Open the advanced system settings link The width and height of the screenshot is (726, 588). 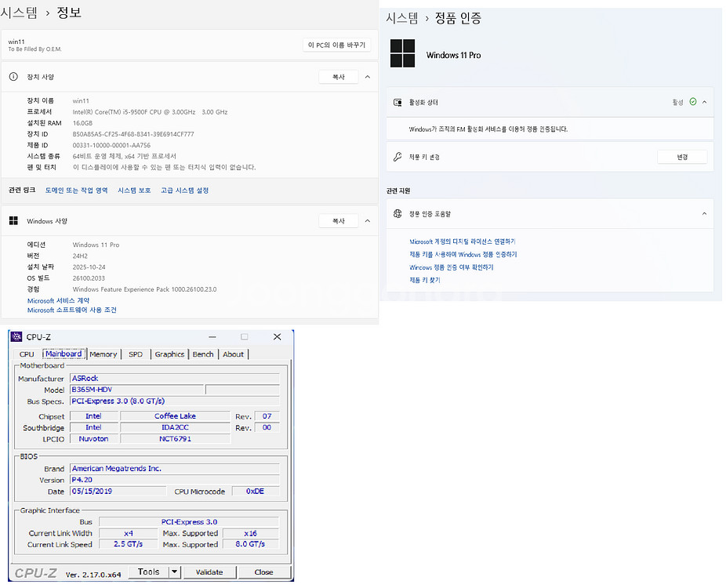[184, 191]
